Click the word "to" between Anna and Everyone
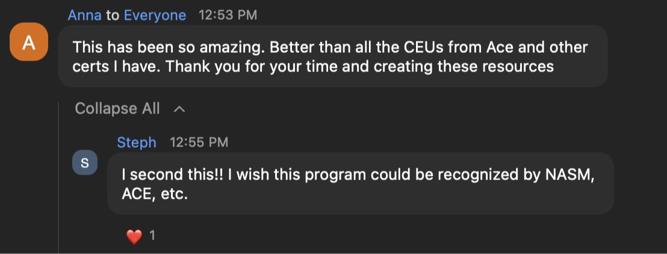667x254 pixels. pos(113,15)
